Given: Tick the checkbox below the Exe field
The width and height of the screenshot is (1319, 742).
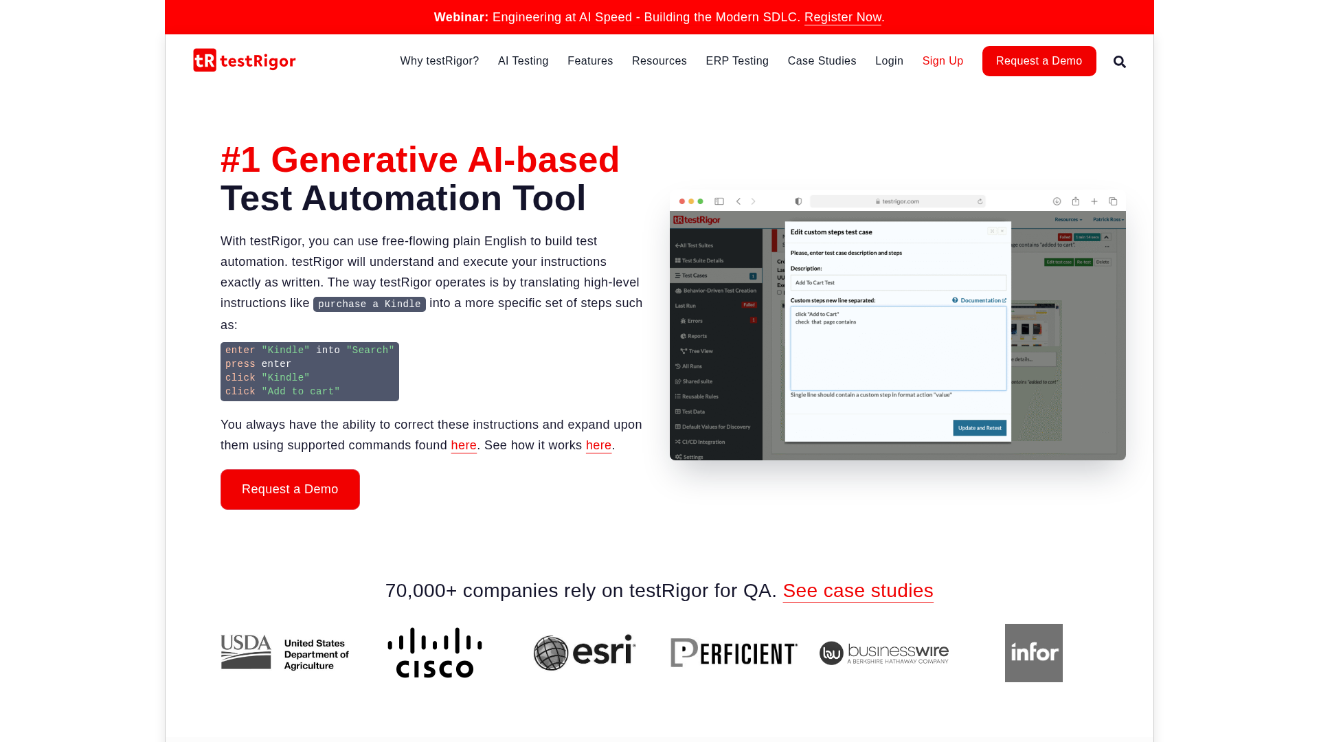Looking at the screenshot, I should [x=779, y=292].
